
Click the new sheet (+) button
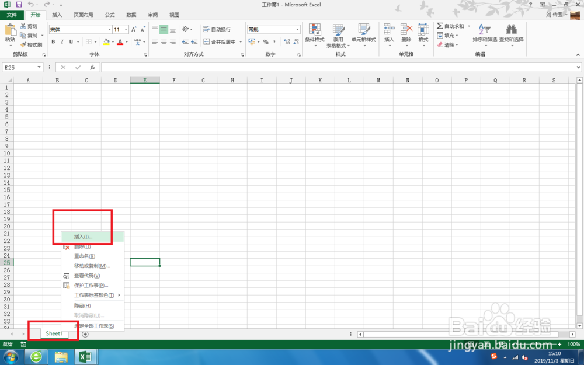point(85,333)
